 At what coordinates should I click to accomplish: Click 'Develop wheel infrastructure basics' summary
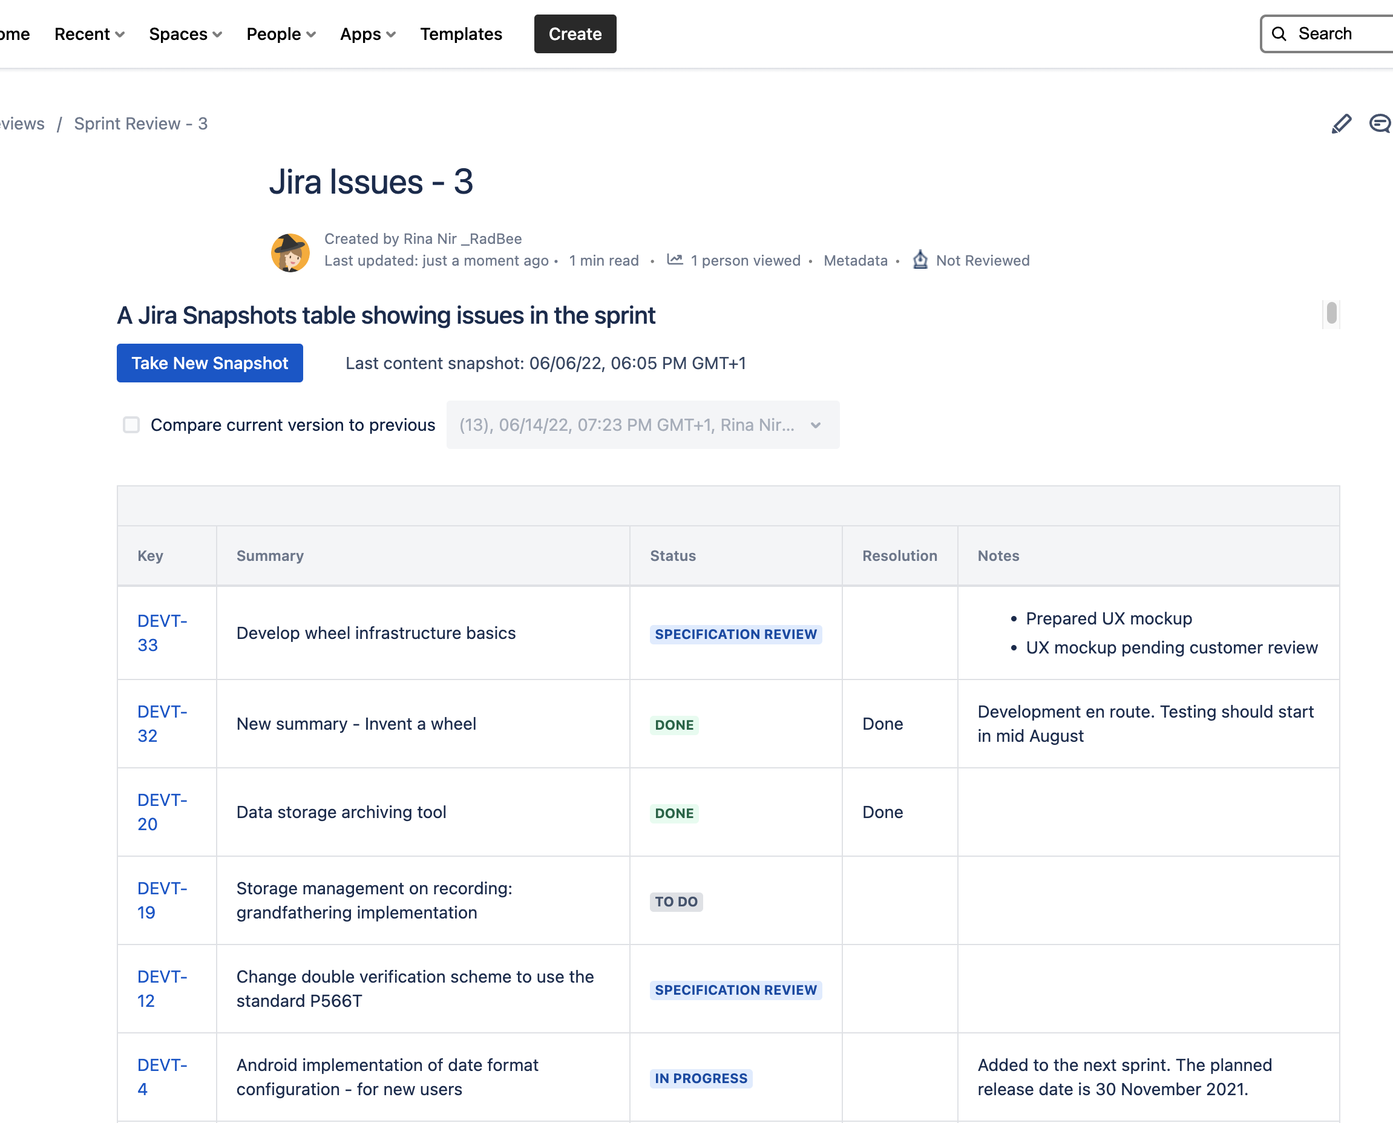coord(376,633)
